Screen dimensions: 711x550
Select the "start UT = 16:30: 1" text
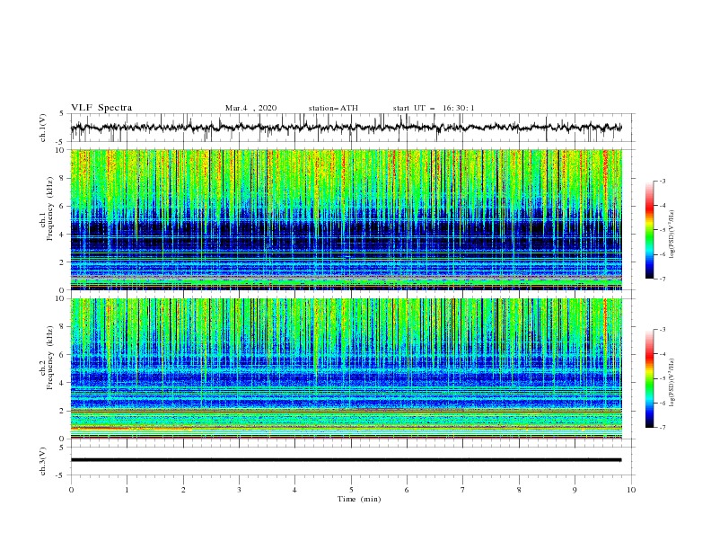pyautogui.click(x=434, y=108)
